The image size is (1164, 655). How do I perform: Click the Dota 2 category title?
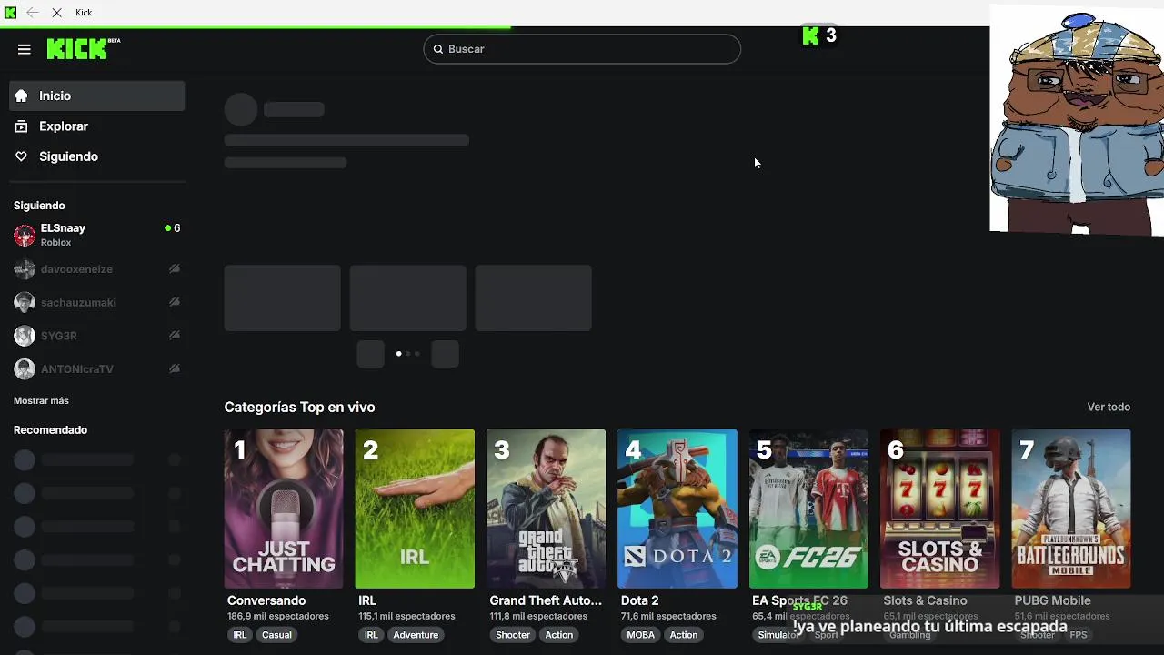639,600
